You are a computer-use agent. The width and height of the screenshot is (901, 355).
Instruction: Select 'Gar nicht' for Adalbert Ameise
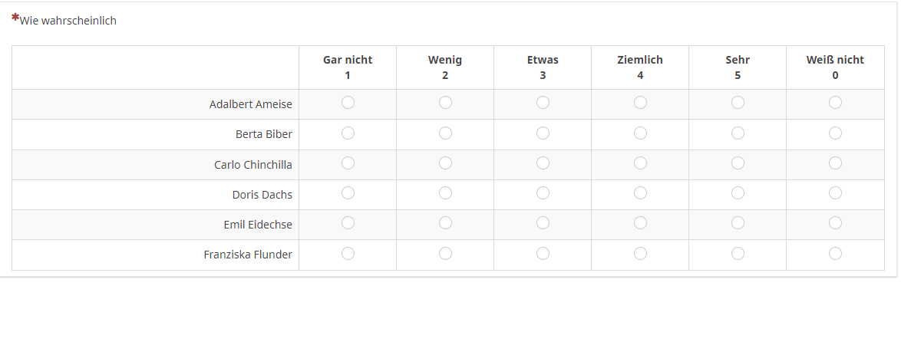click(x=348, y=103)
